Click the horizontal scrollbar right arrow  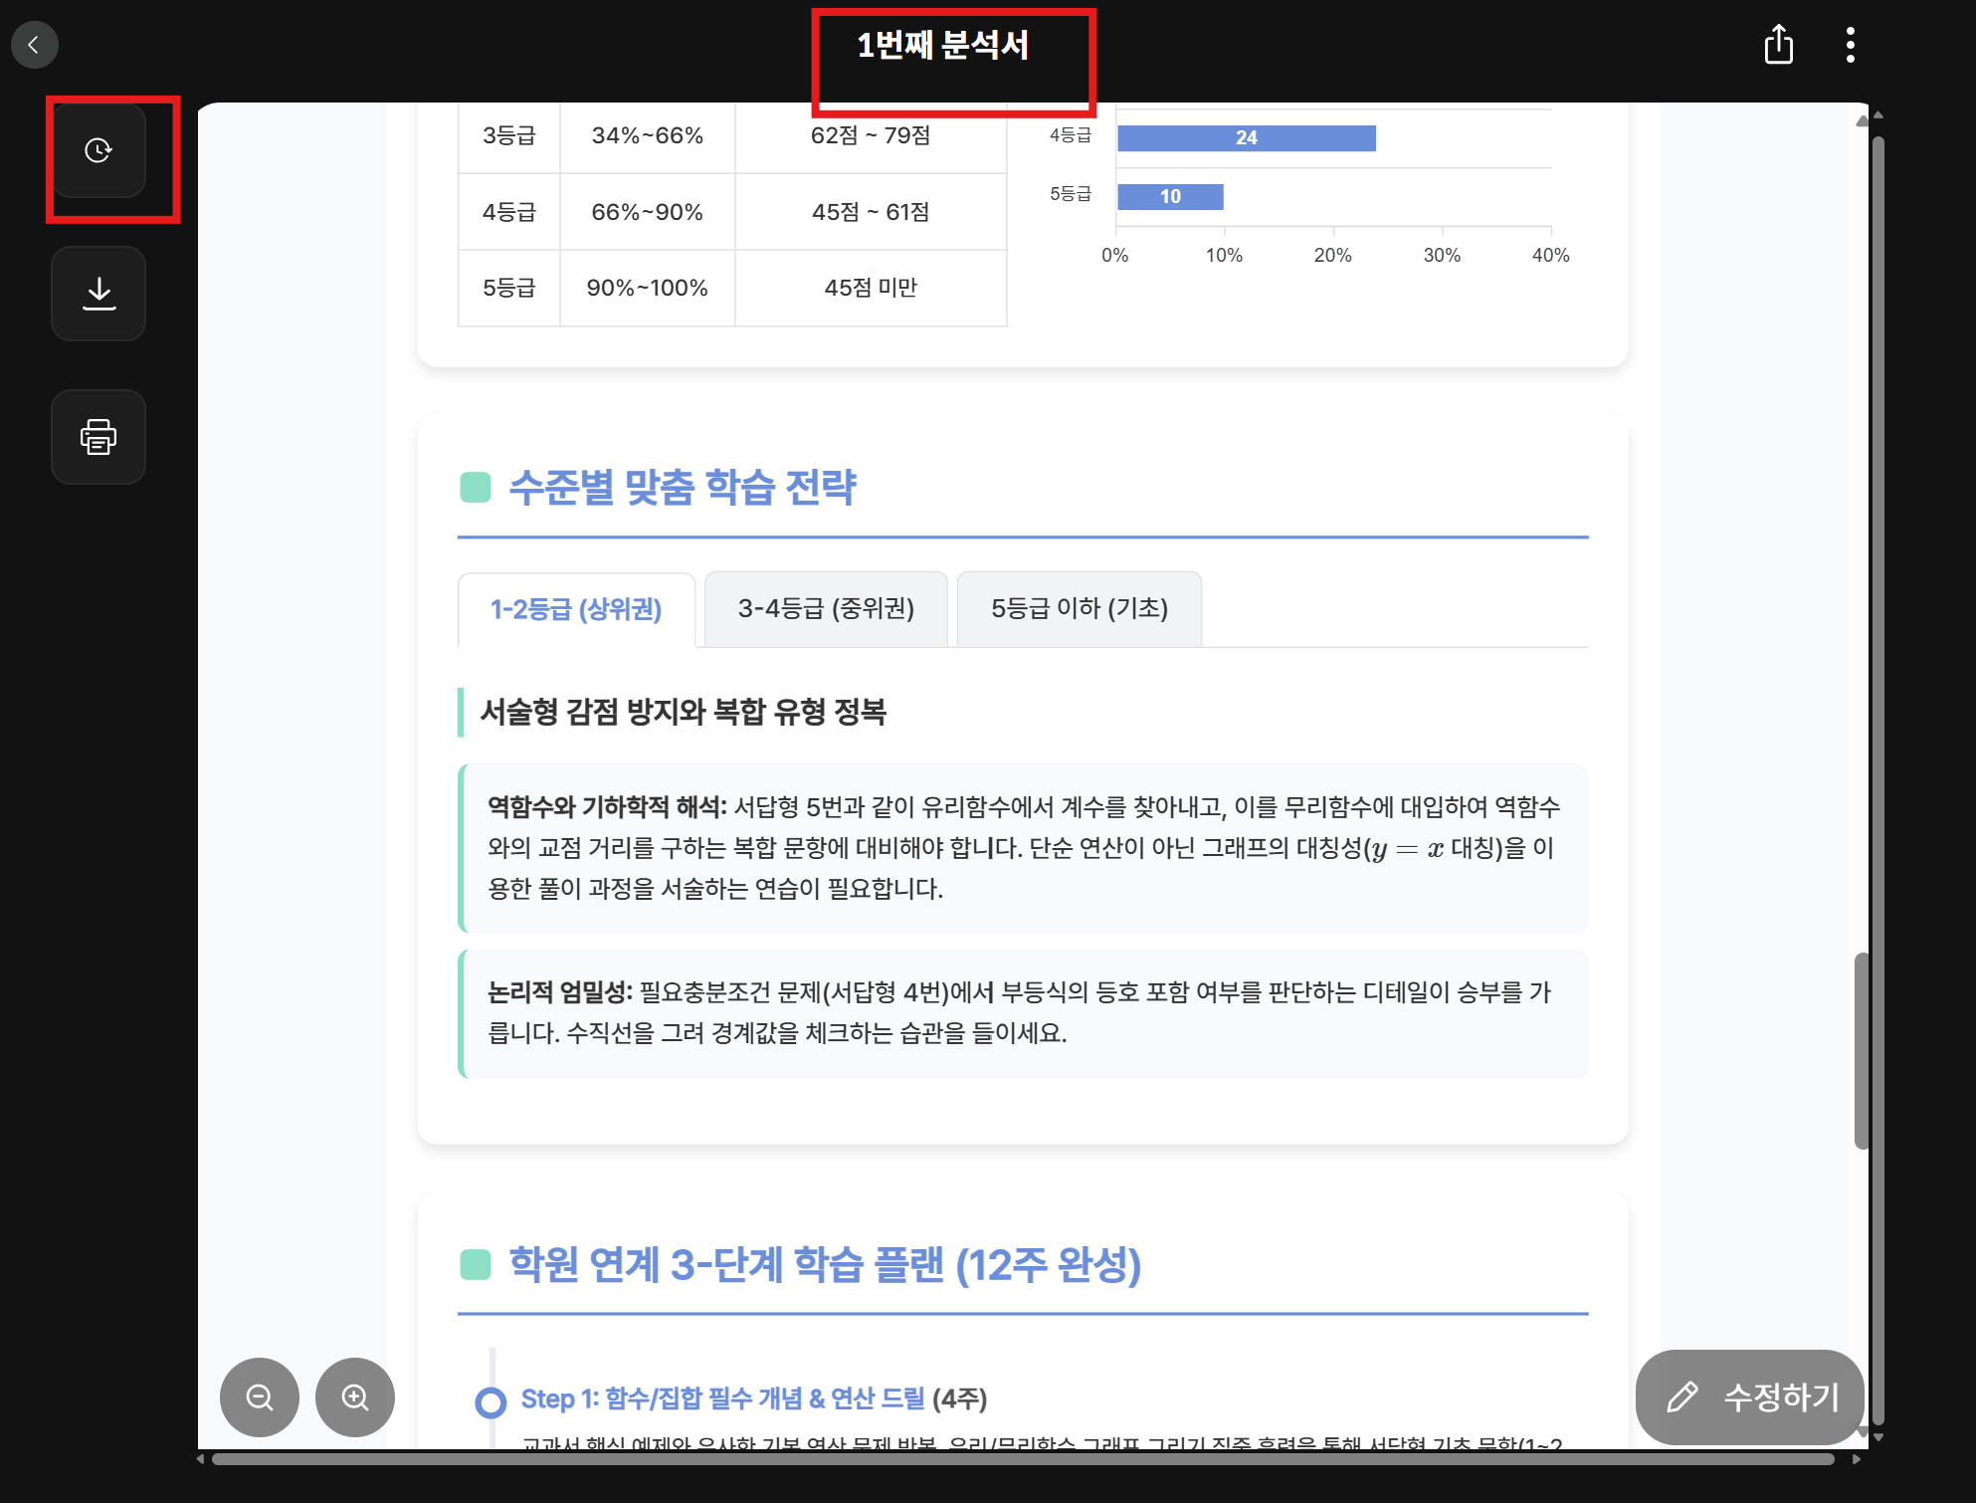(x=1856, y=1459)
